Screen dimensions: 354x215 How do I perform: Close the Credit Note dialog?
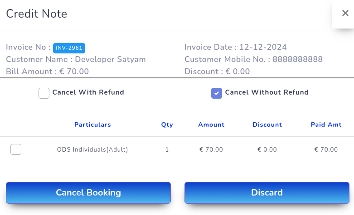(345, 14)
